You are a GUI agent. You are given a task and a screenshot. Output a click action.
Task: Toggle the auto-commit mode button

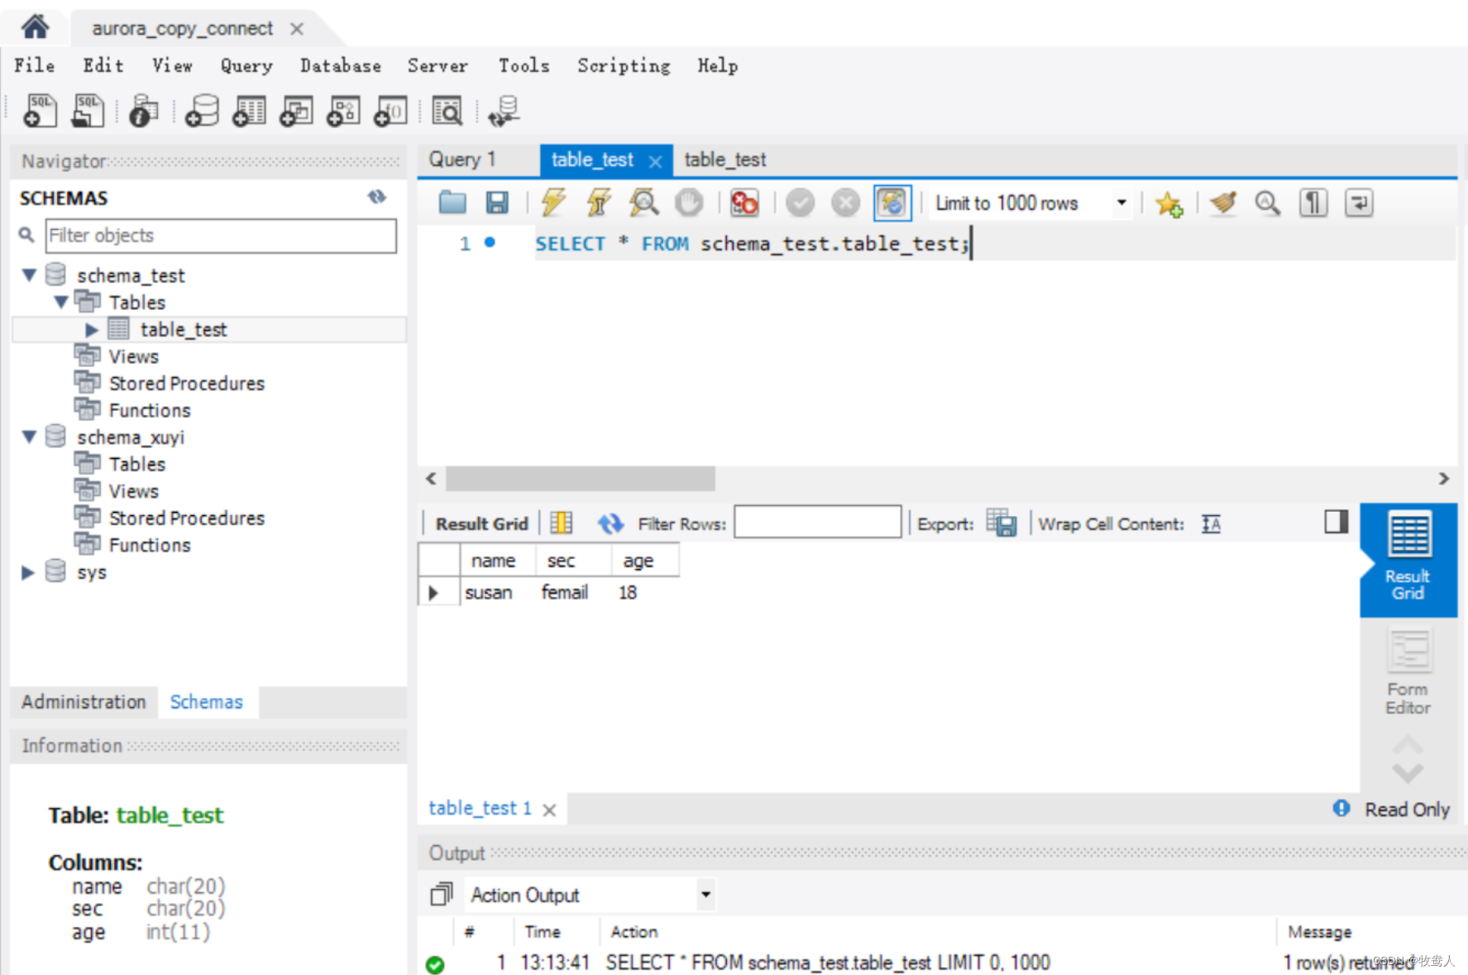892,203
